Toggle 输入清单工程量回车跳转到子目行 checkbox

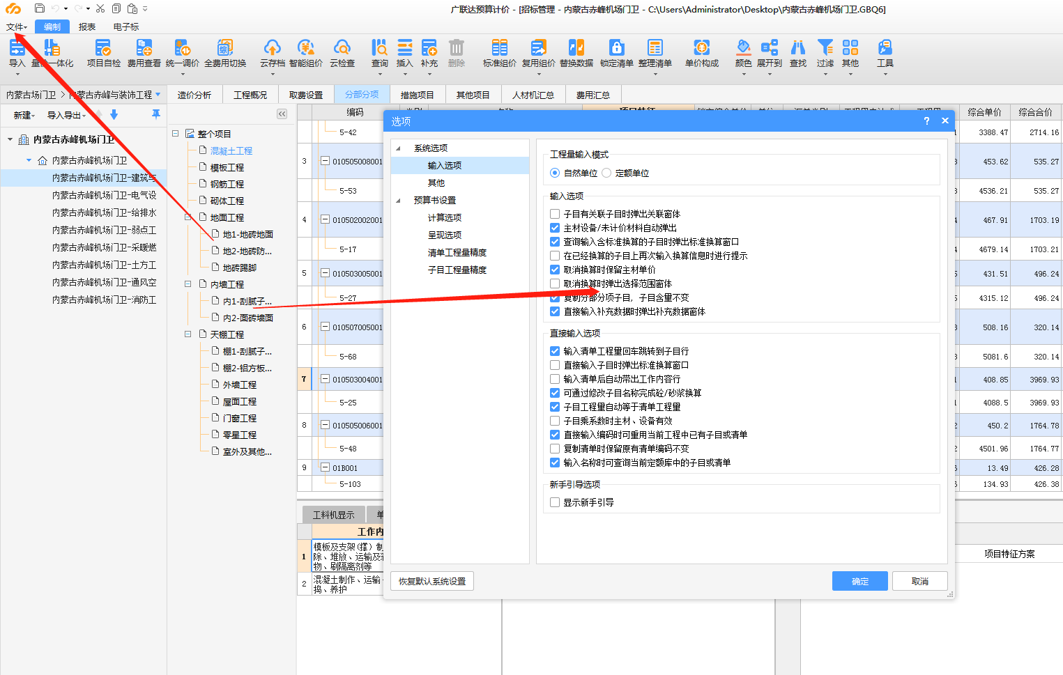(555, 351)
